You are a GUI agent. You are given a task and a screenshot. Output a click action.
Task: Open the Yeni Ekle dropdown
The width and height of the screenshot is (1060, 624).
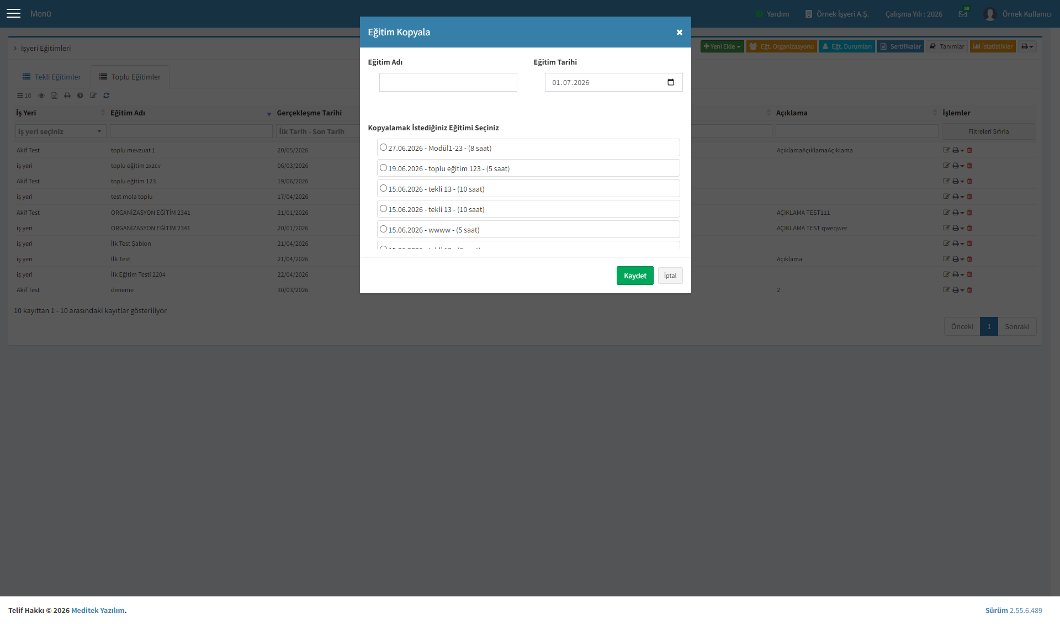(722, 46)
